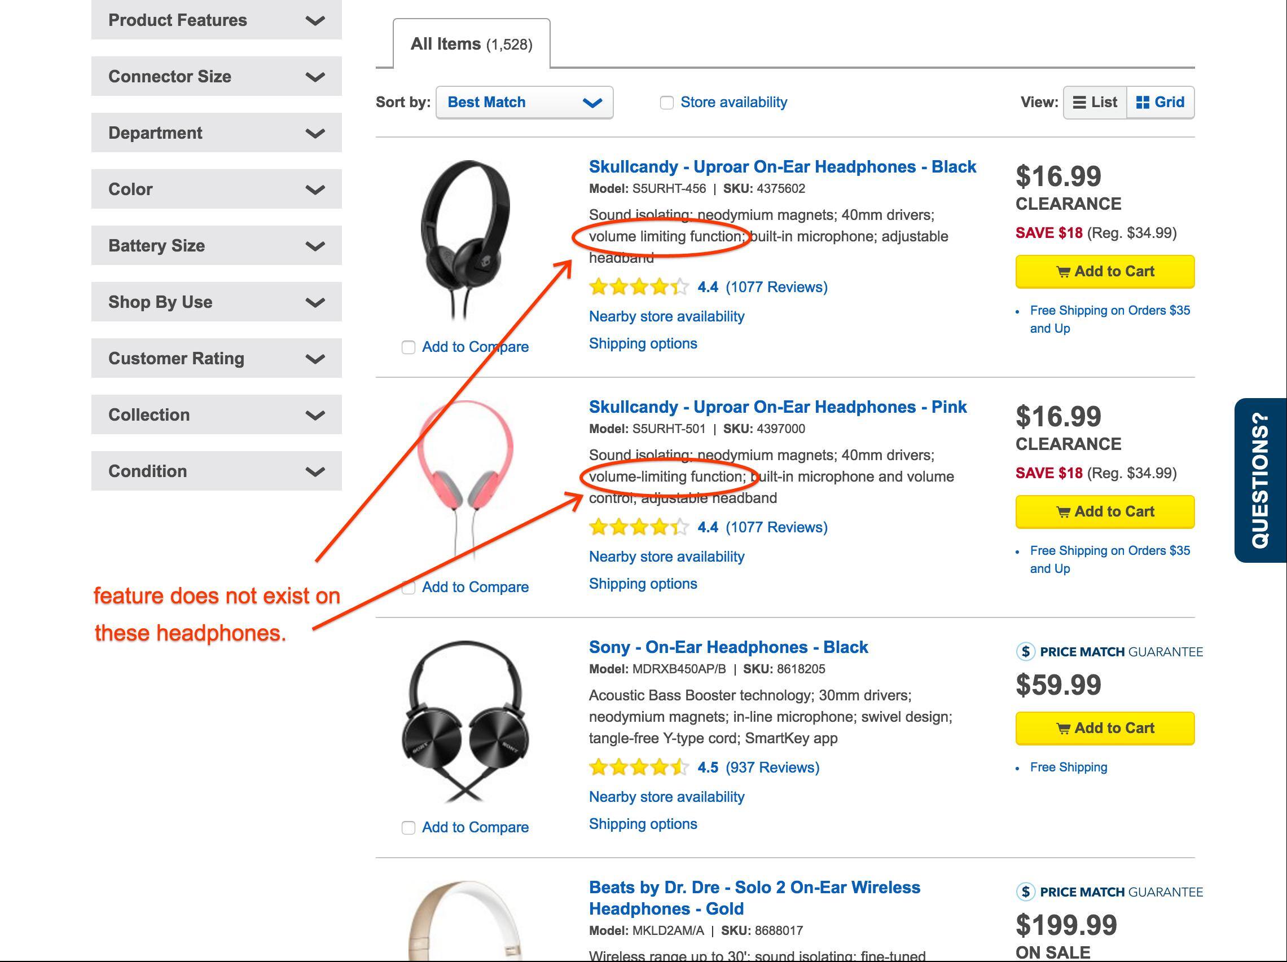1287x962 pixels.
Task: Open 1077 Reviews link for Skullcandy Pink
Action: (776, 527)
